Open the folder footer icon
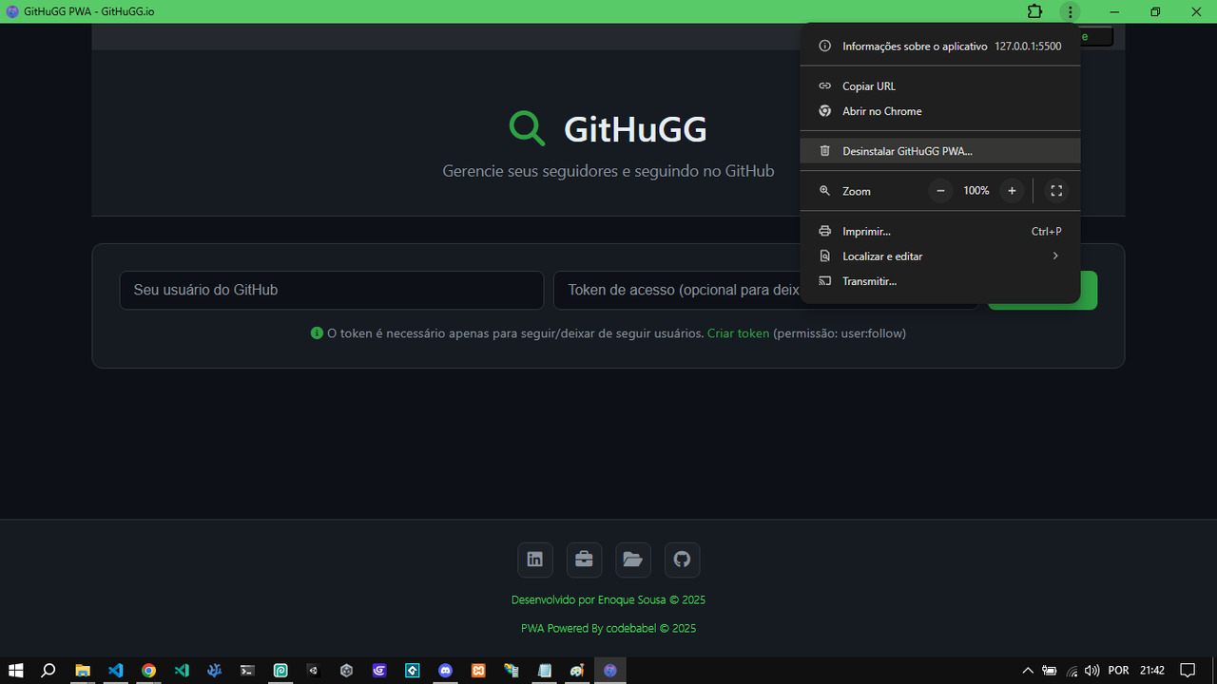The height and width of the screenshot is (684, 1217). pyautogui.click(x=633, y=560)
